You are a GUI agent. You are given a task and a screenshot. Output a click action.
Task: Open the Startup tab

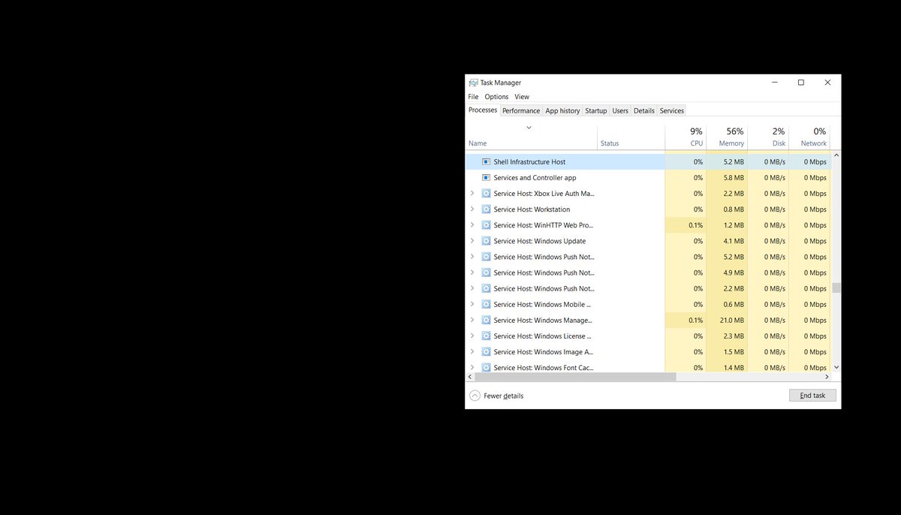595,111
